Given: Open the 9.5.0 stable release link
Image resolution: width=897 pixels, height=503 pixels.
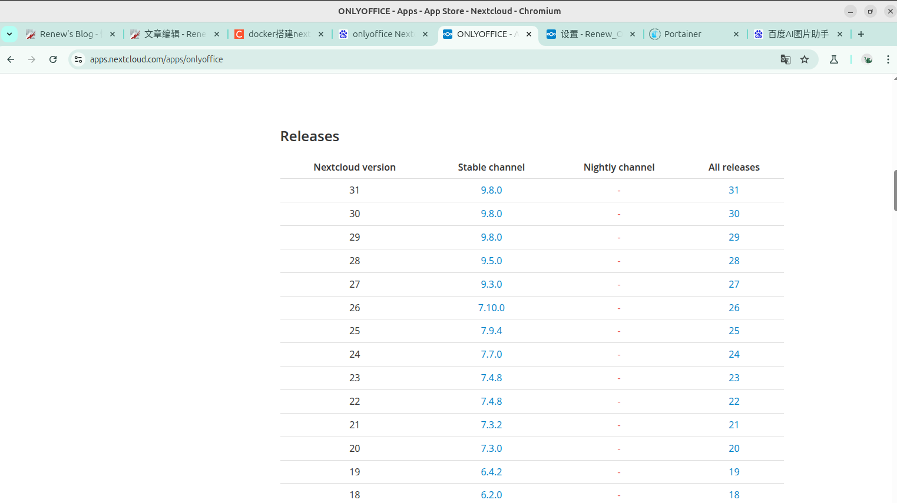Looking at the screenshot, I should (491, 261).
